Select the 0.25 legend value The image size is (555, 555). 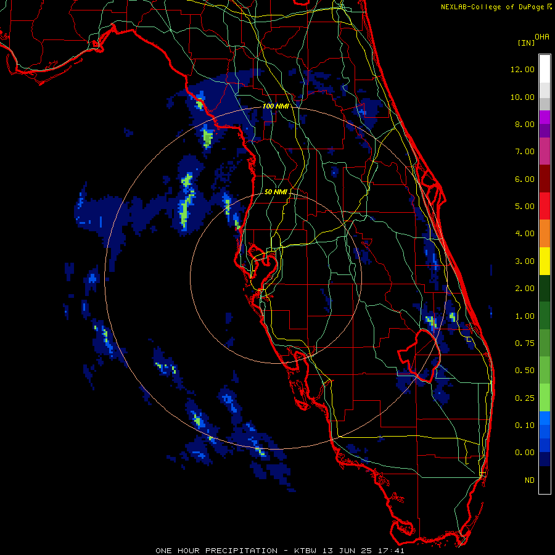(525, 398)
